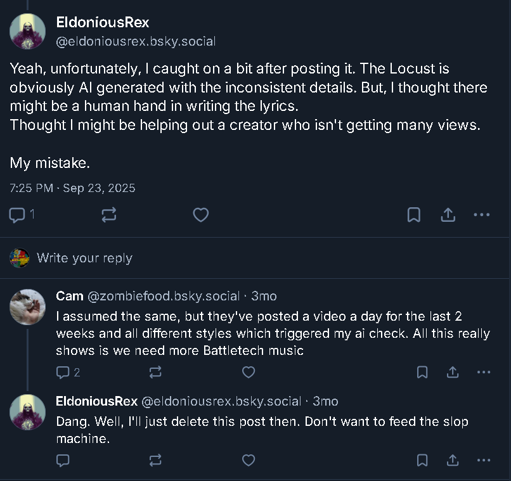Like Cam's reply about Battletech music
The height and width of the screenshot is (481, 511).
click(249, 372)
